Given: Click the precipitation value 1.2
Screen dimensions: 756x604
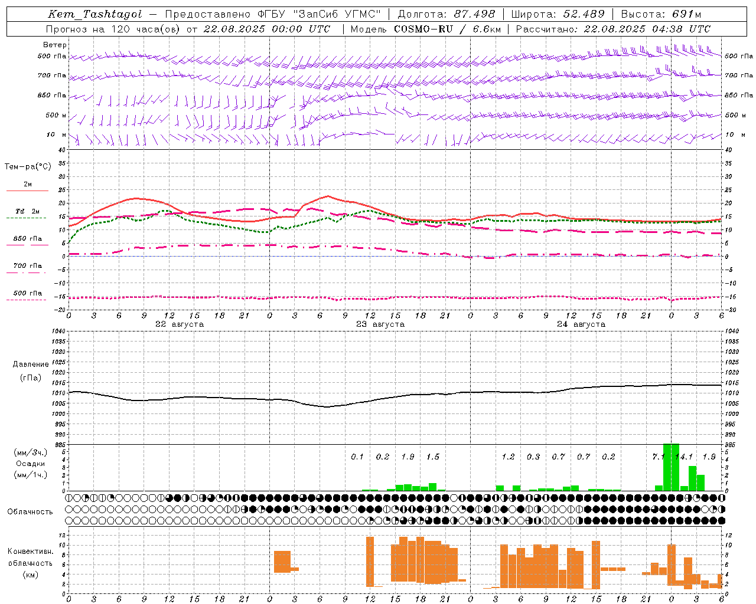Looking at the screenshot, I should (508, 457).
